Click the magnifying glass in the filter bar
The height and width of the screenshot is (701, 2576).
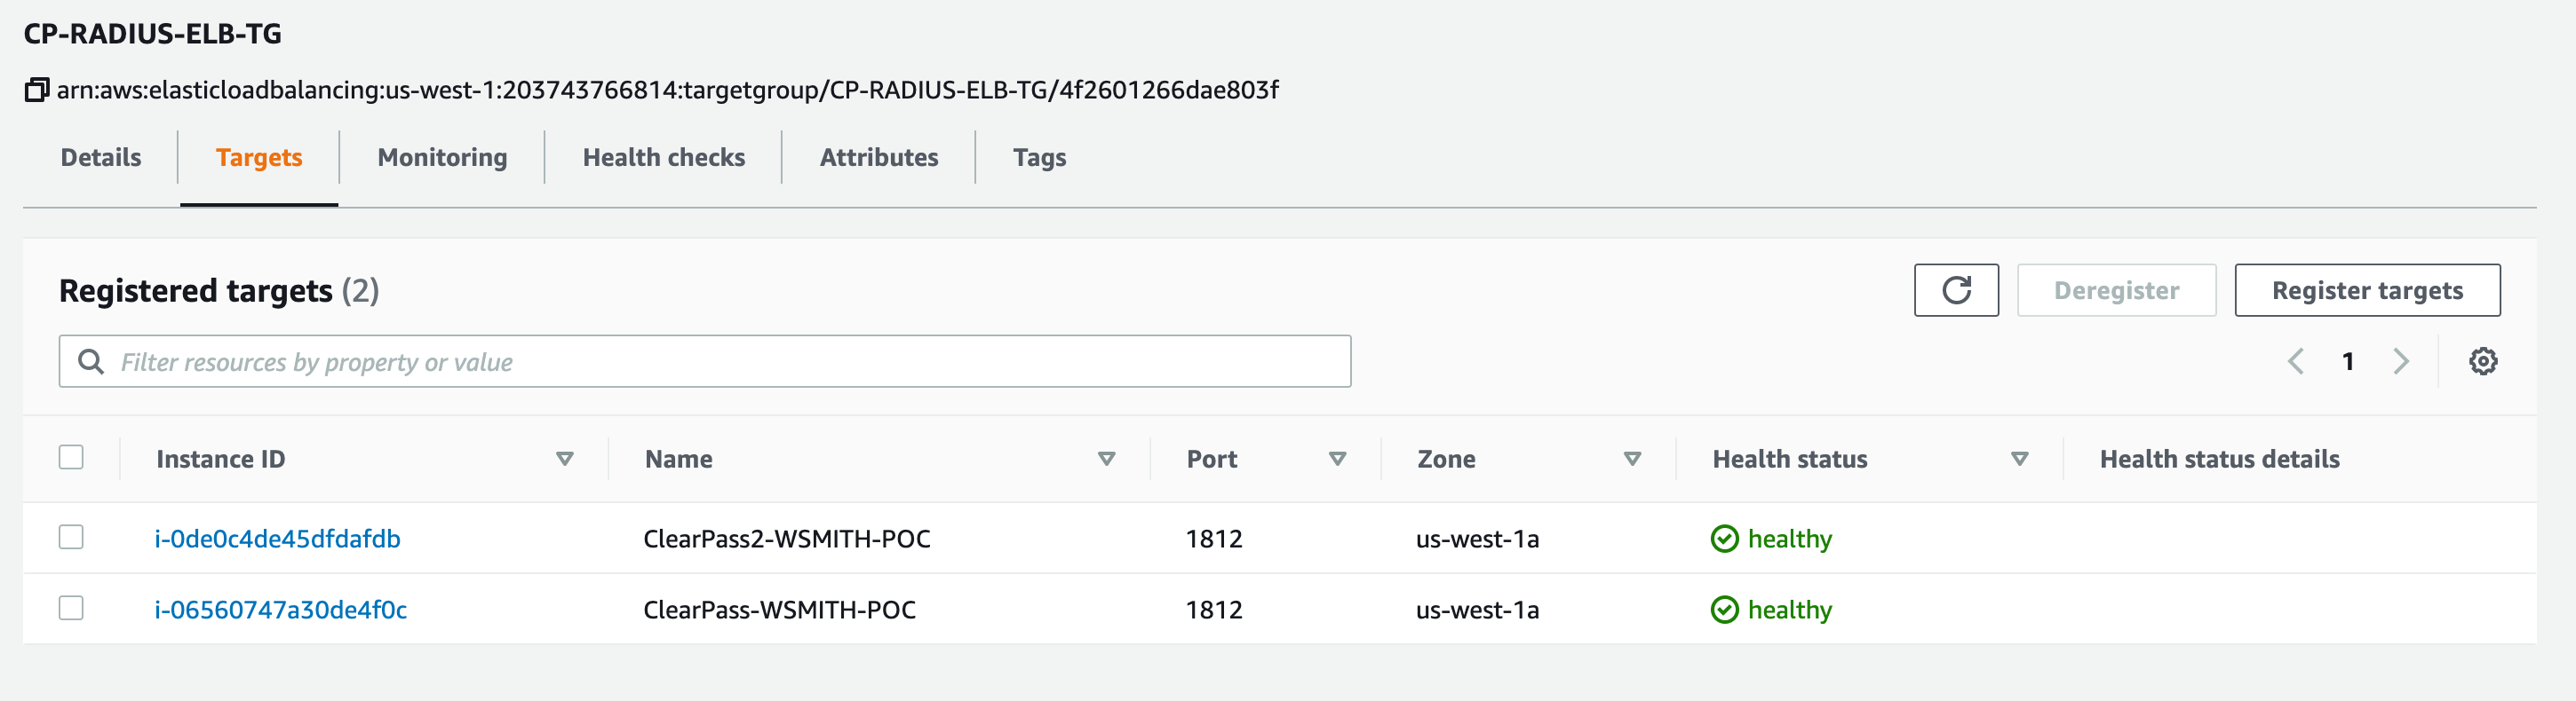click(91, 361)
